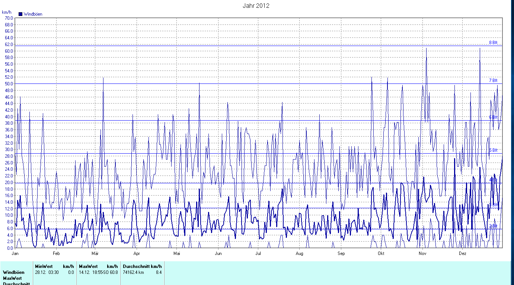Click the dark blue Windböen legend swatch
The image size is (514, 285).
click(20, 14)
